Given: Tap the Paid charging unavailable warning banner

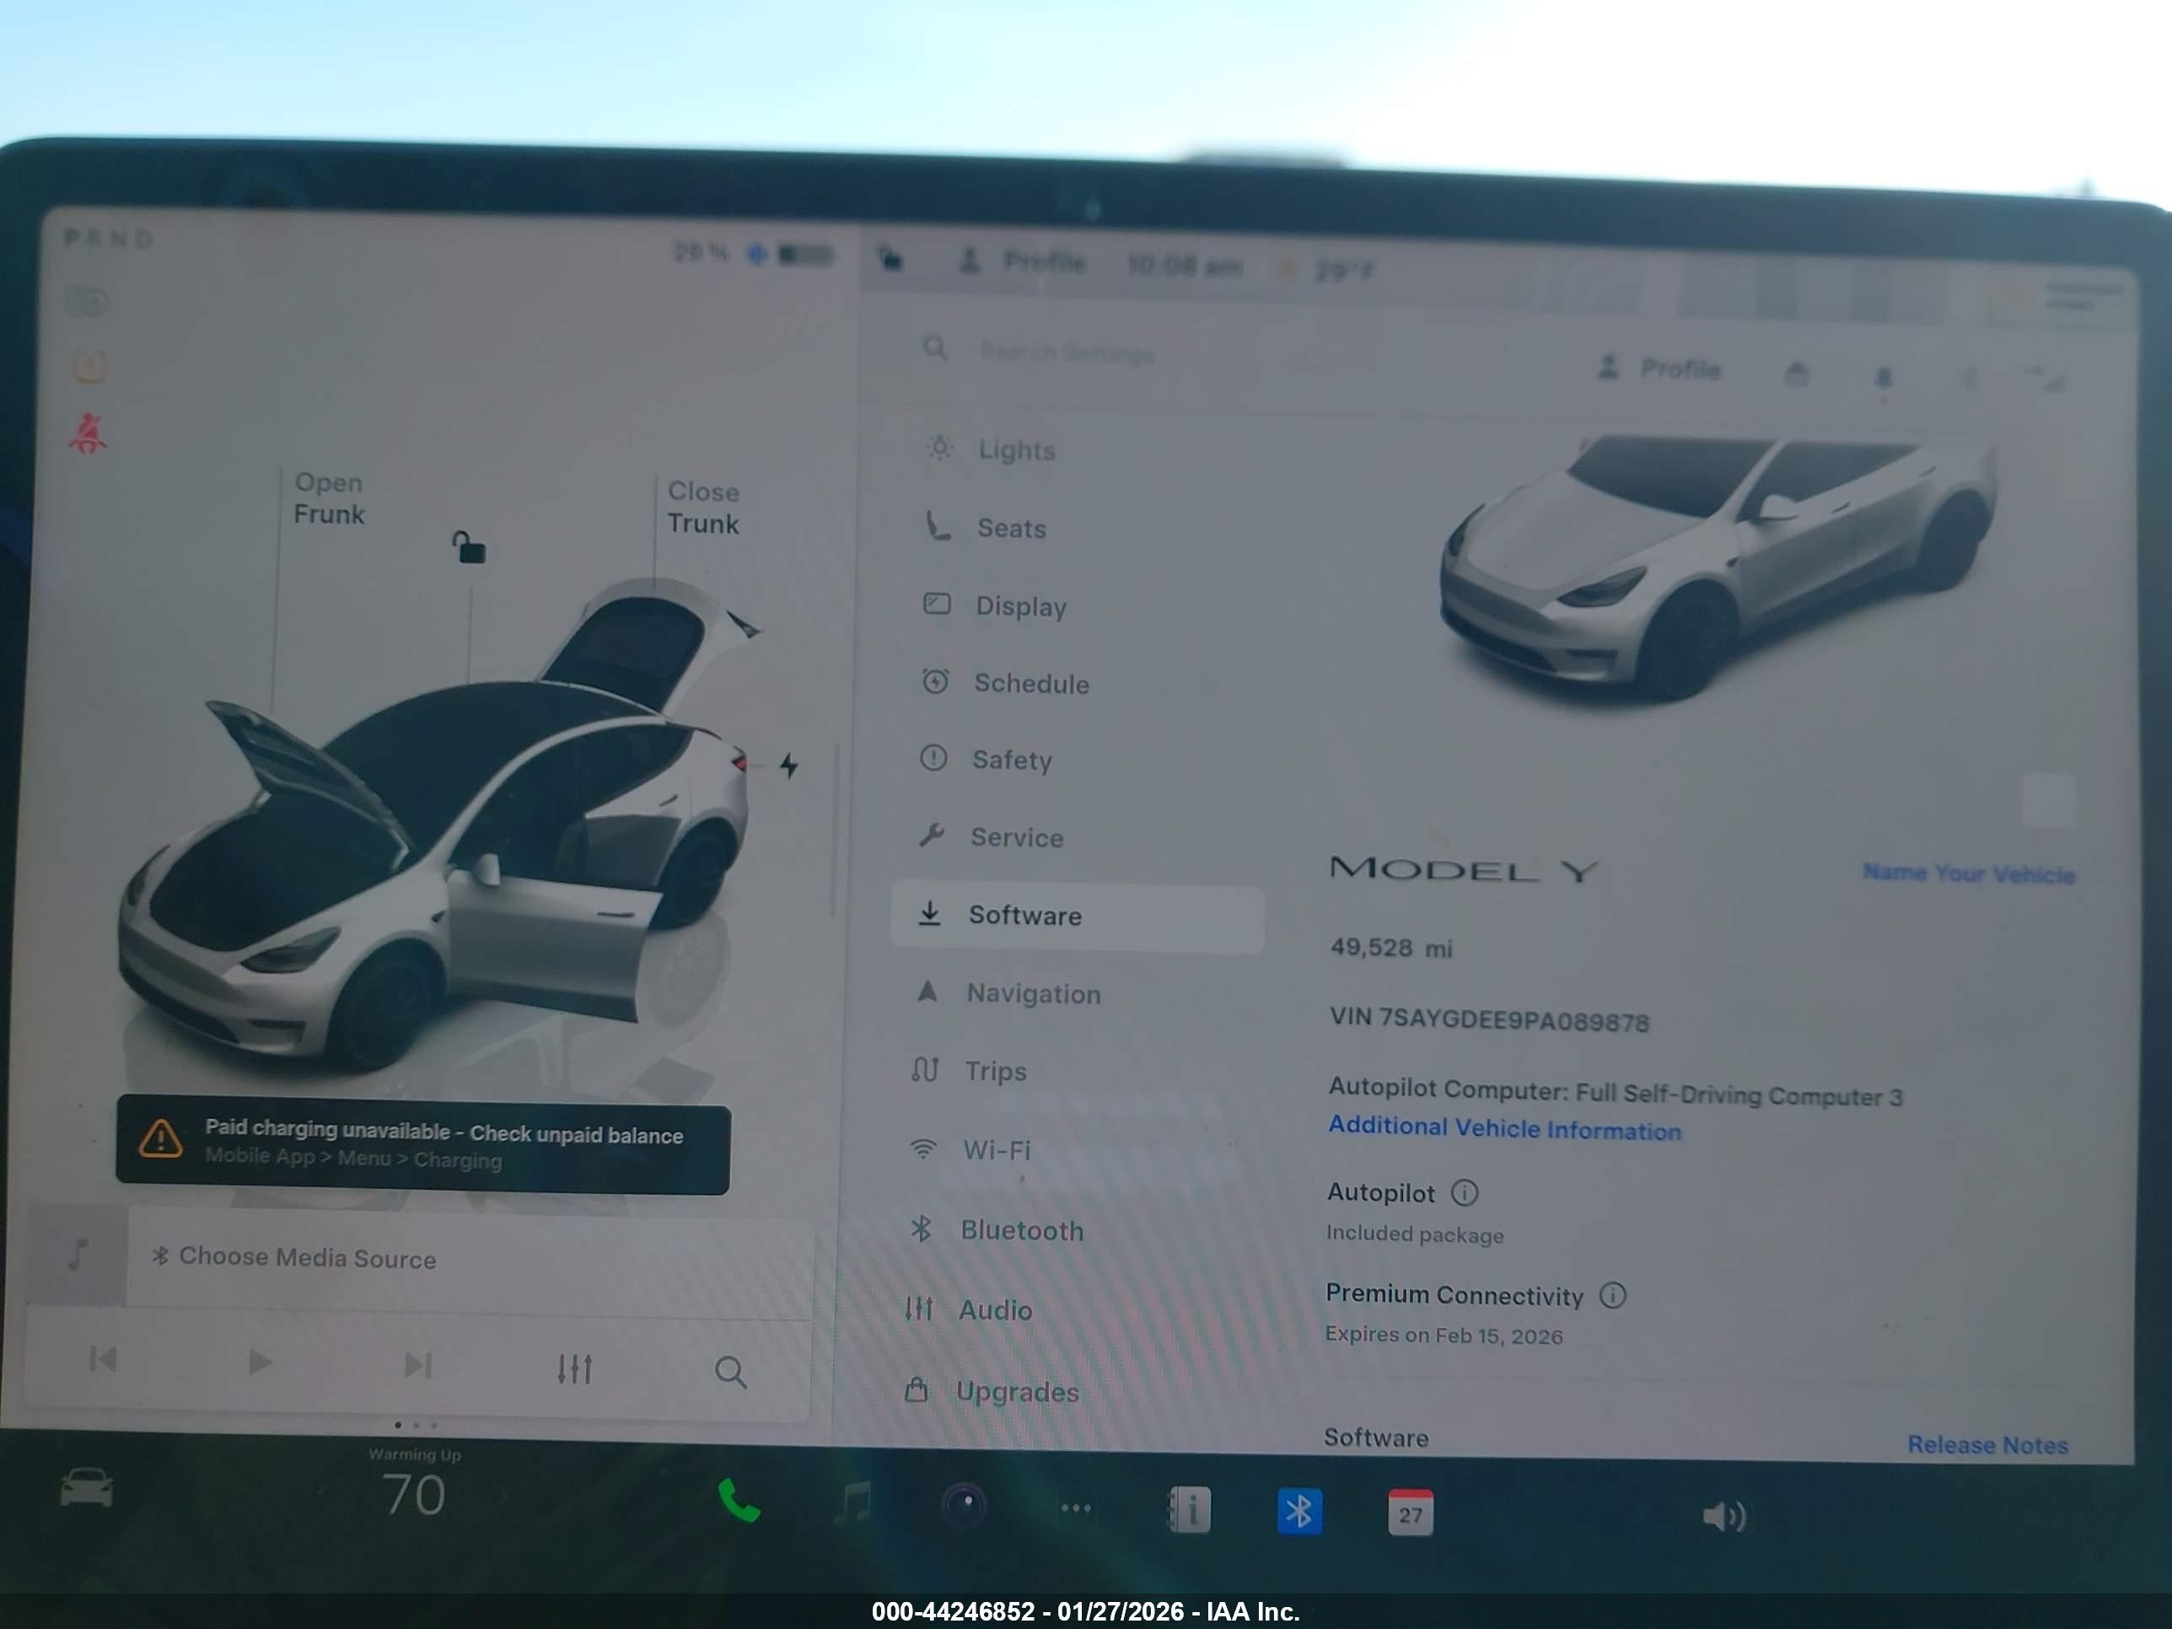Looking at the screenshot, I should click(422, 1145).
